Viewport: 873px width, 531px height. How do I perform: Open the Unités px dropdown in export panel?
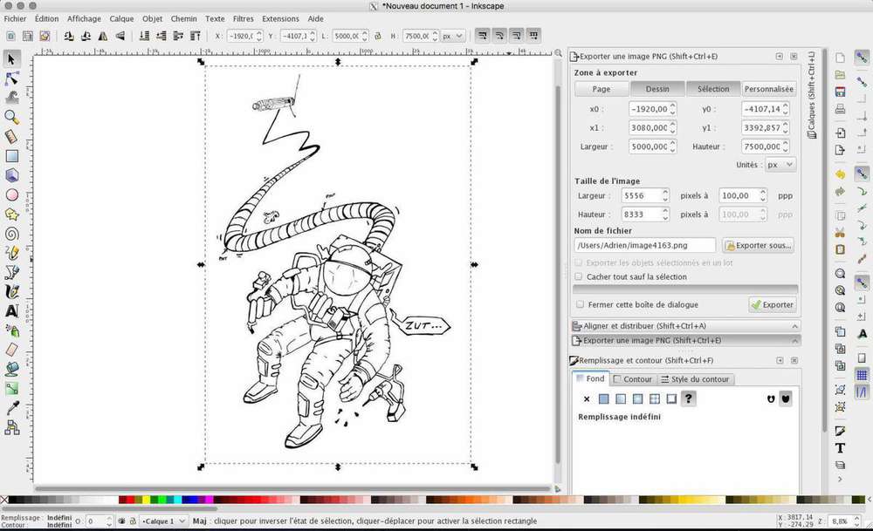tap(780, 165)
